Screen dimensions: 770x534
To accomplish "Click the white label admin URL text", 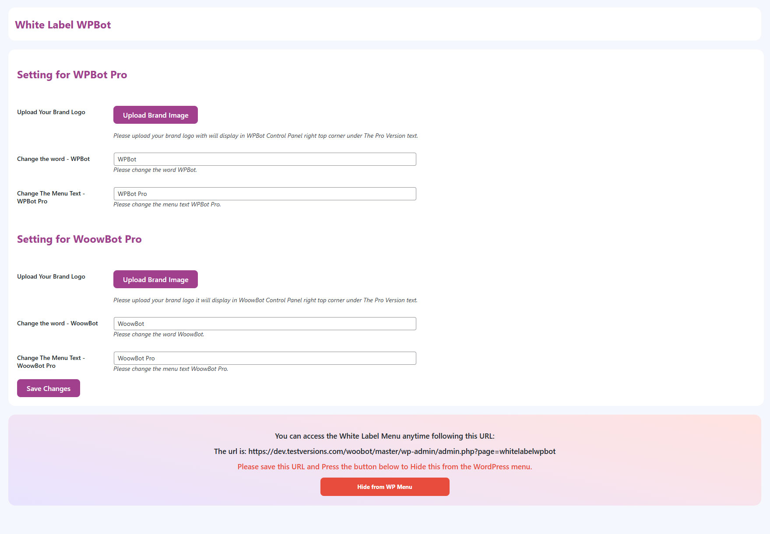I will click(401, 451).
